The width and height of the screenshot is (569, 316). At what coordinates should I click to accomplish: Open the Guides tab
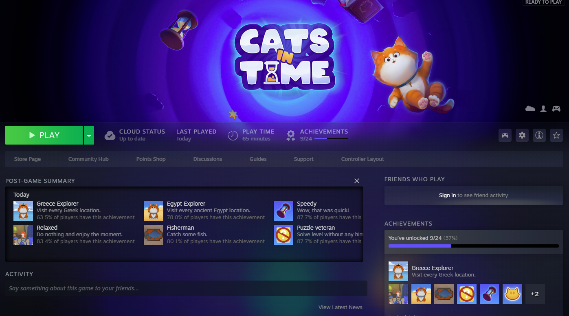pyautogui.click(x=258, y=159)
